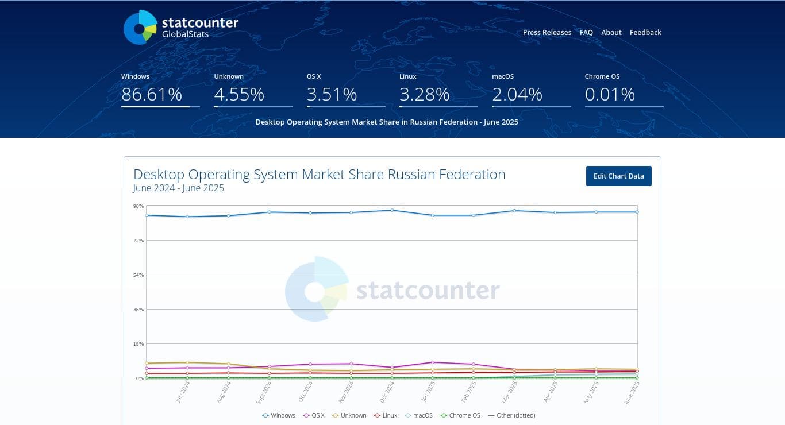Toggle the Chrome OS legend marker

click(460, 415)
